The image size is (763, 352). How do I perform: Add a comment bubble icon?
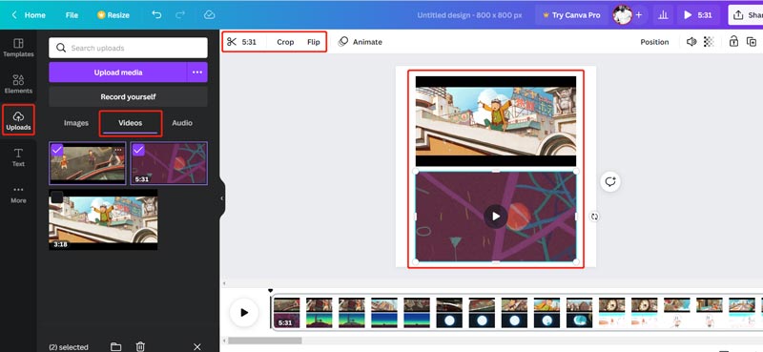pos(610,181)
